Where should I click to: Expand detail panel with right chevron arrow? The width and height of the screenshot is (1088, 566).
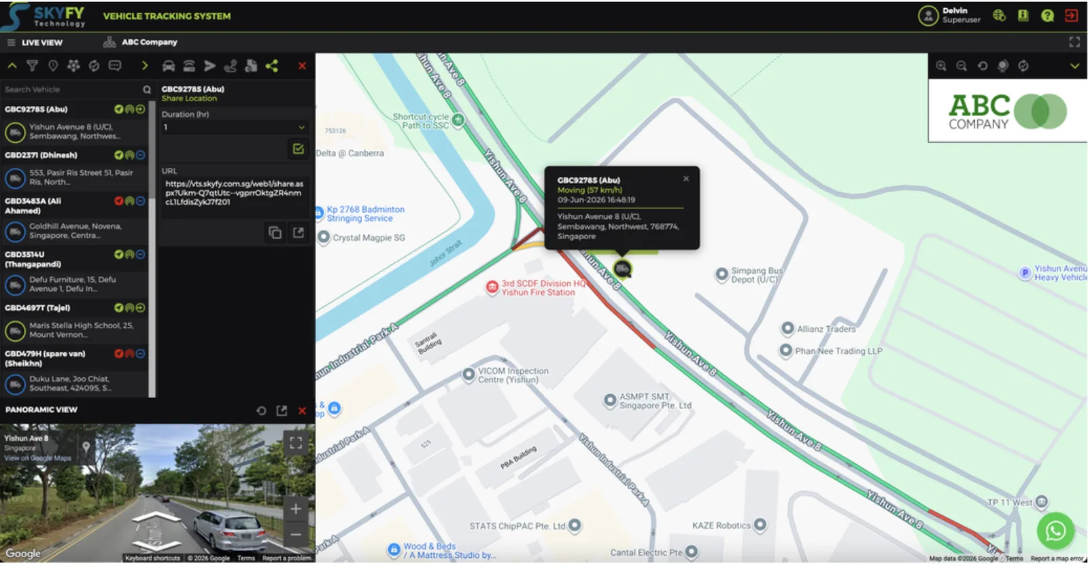(145, 66)
